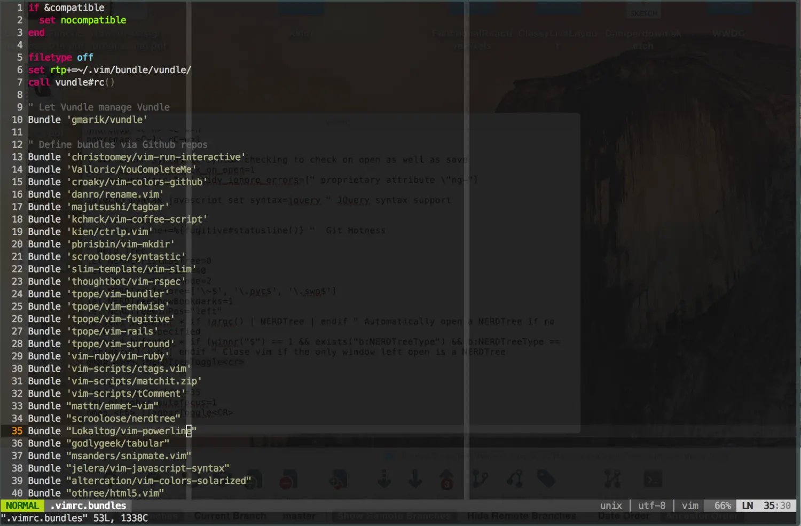Click the Fetch icon in the SourceTree toolbar behind
The image size is (801, 526).
pos(384,479)
